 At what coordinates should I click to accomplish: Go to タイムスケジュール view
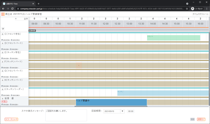pyautogui.click(x=200, y=14)
